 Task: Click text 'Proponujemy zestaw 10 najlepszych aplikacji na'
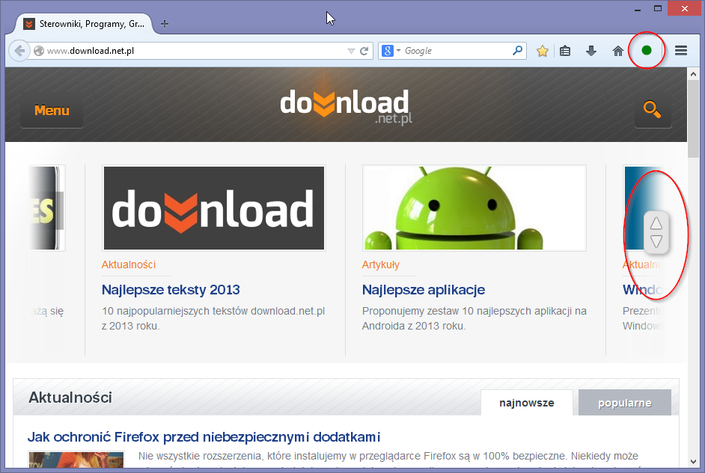[x=474, y=311]
